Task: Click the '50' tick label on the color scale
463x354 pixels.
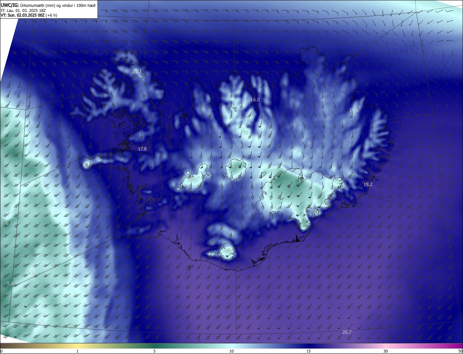Action: click(x=460, y=351)
